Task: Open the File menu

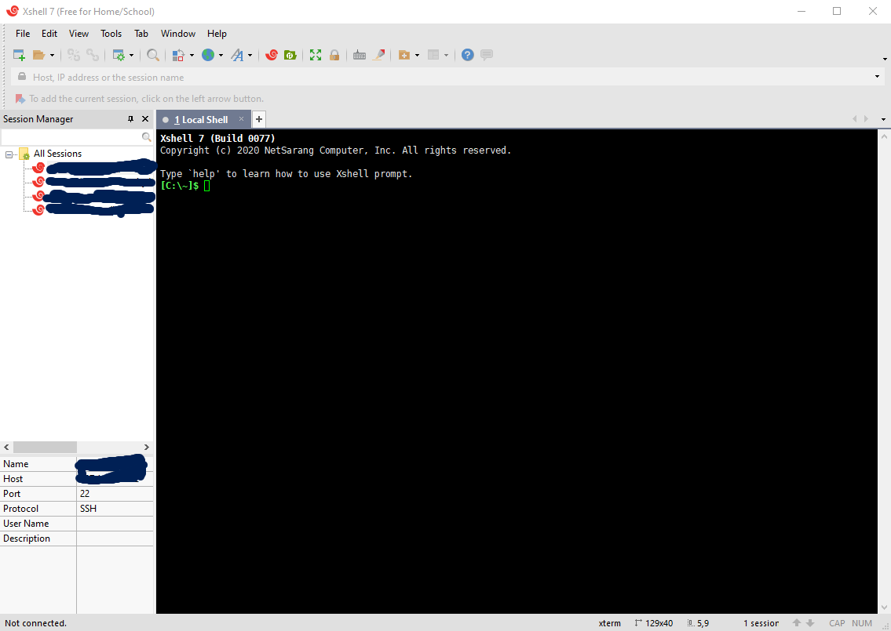Action: [x=23, y=34]
